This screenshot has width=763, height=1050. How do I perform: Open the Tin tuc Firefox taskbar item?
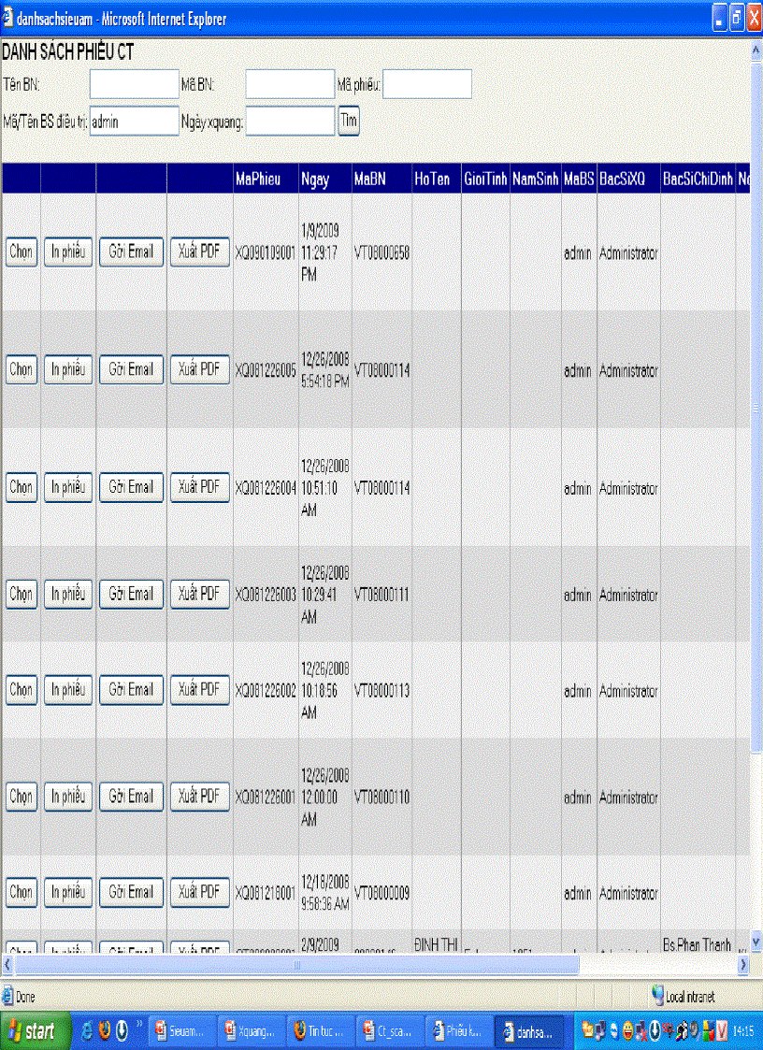(x=321, y=1031)
